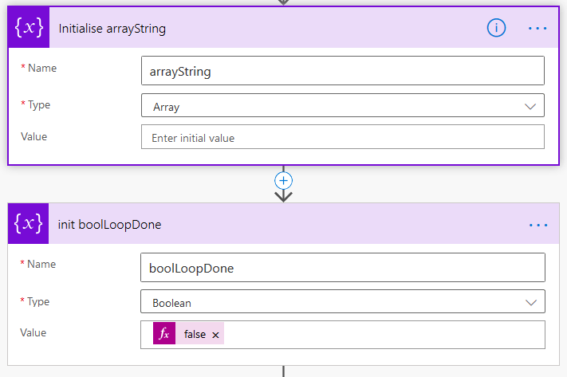
Task: Insert a new step with the plus button
Action: [x=283, y=180]
